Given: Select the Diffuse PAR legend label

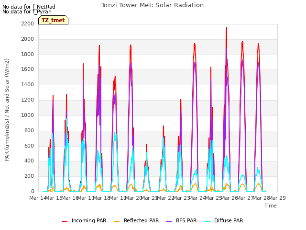Looking at the screenshot, I should point(229,220).
